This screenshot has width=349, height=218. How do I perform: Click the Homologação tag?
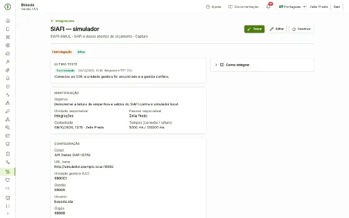click(62, 52)
